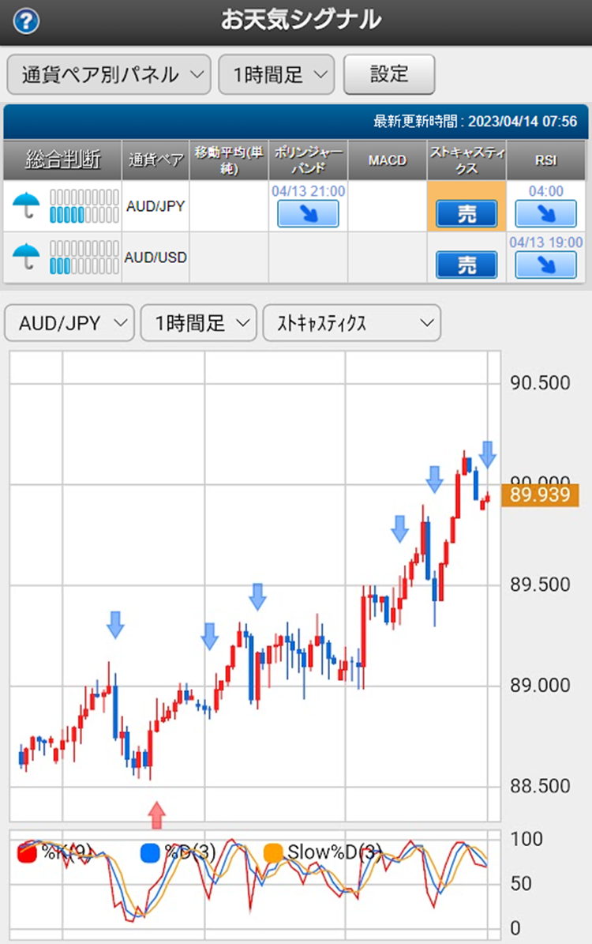
Task: Click the お天気シグナル title
Action: coord(301,20)
